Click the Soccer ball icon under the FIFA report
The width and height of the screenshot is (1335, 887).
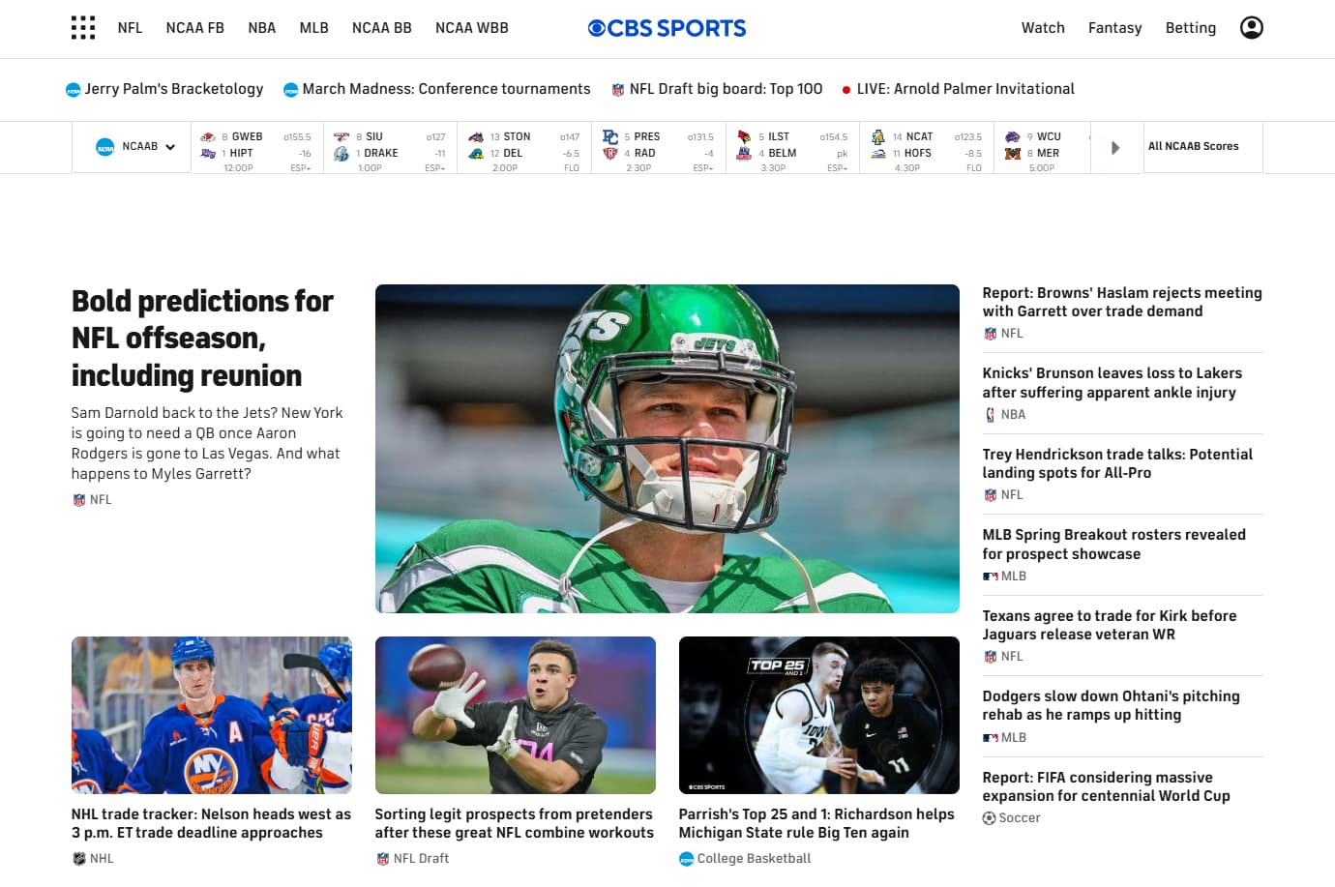989,818
